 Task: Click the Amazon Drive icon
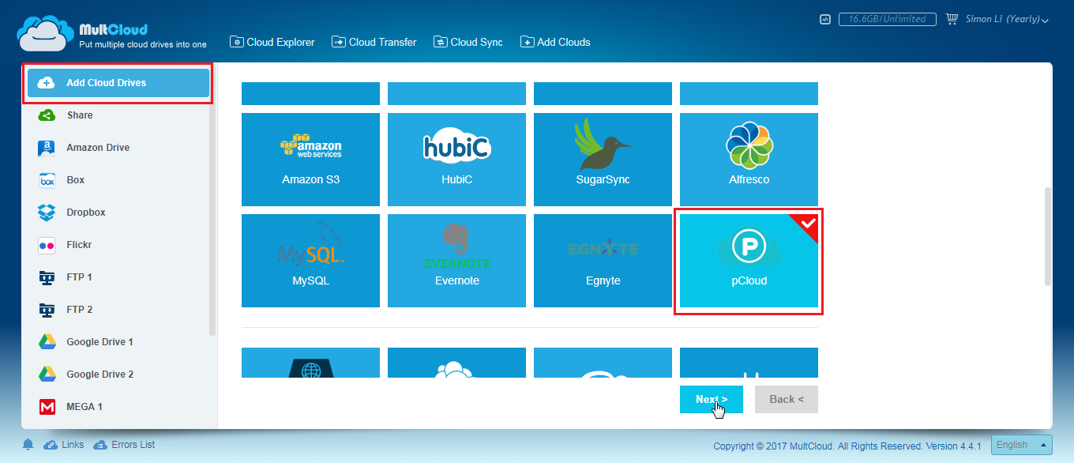coord(47,148)
